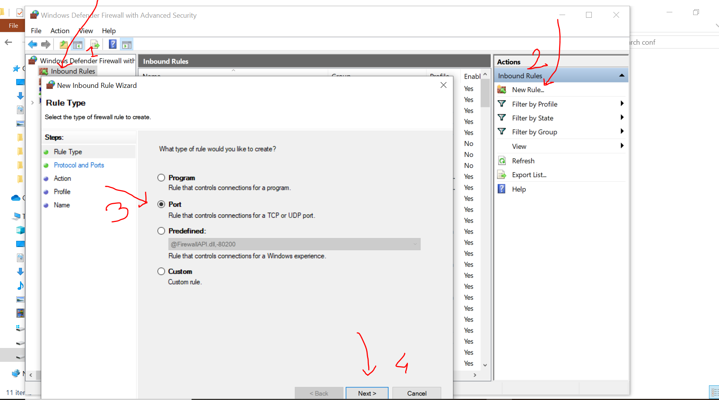Click the details view icon in Explorer status bar
719x400 pixels.
point(714,392)
